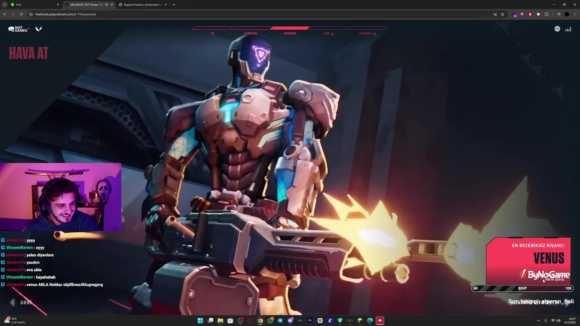This screenshot has height=326, width=580.
Task: Select the VS progress tab
Action: coord(212,31)
